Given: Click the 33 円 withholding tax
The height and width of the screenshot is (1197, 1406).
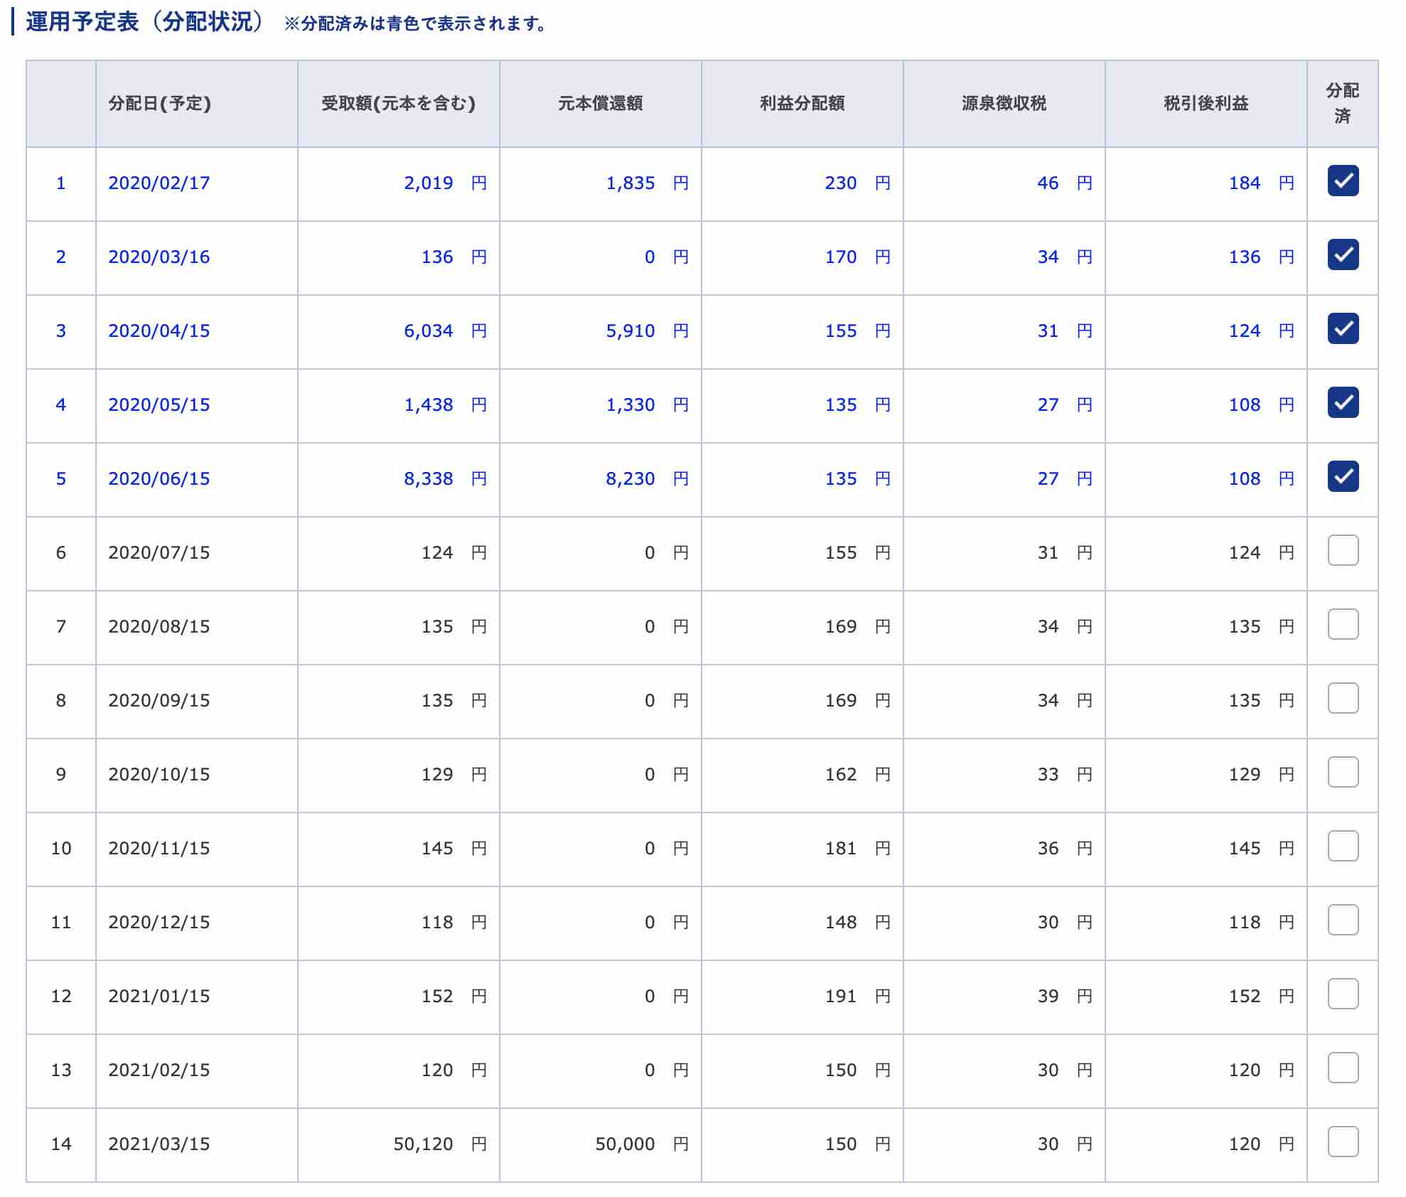Looking at the screenshot, I should pos(1065,775).
